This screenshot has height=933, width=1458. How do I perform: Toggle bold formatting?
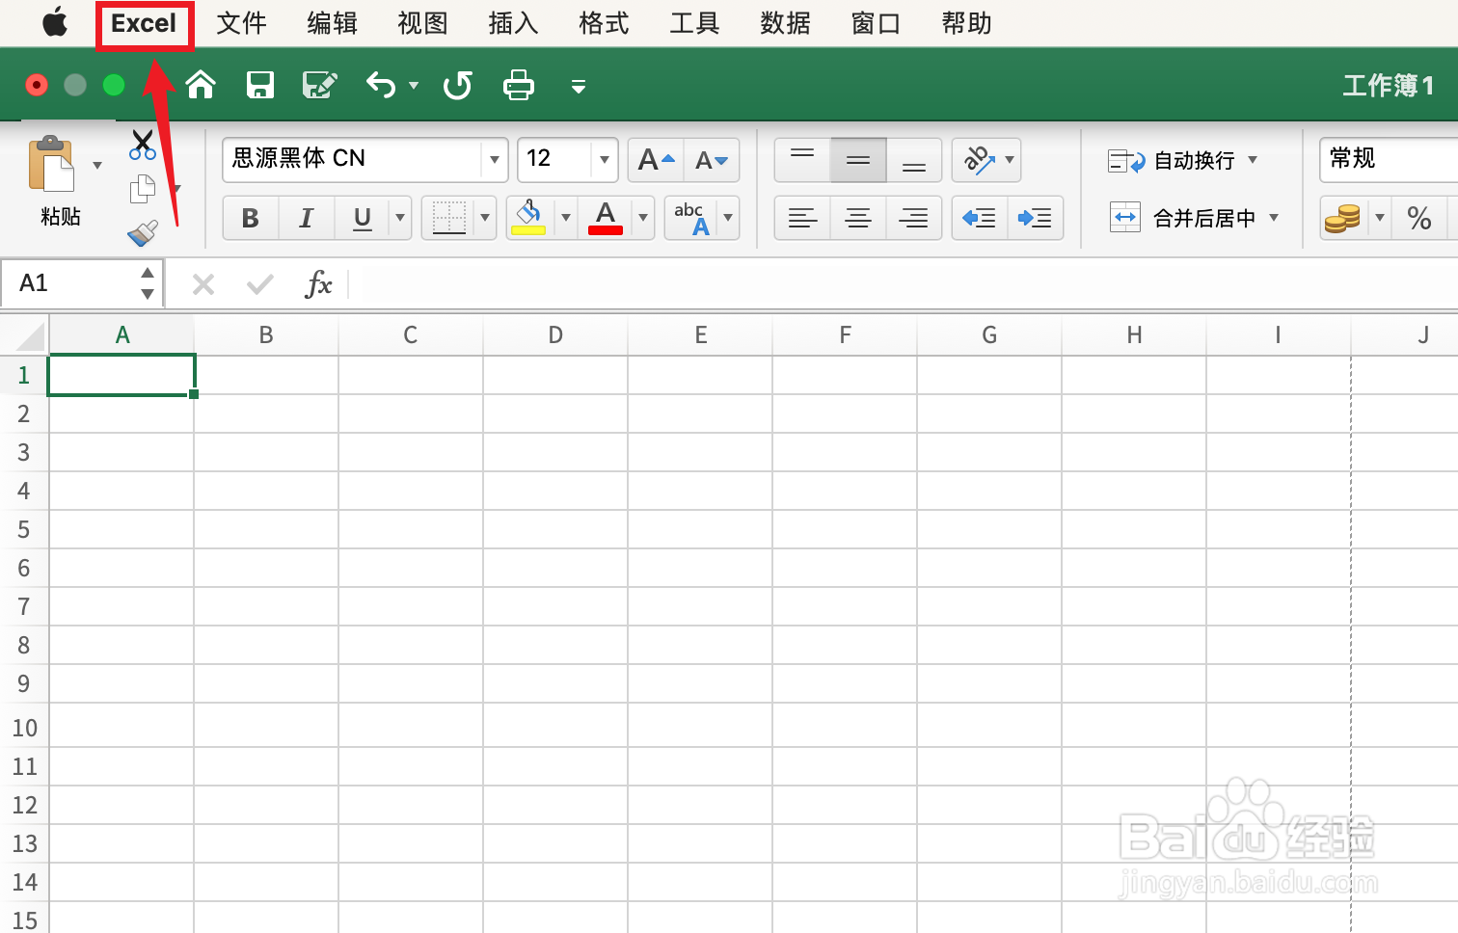pos(251,218)
